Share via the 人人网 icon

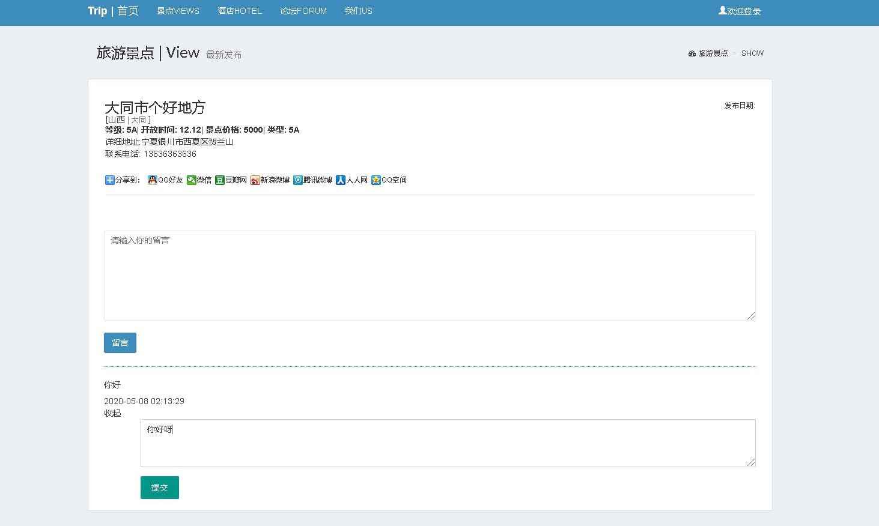[341, 180]
